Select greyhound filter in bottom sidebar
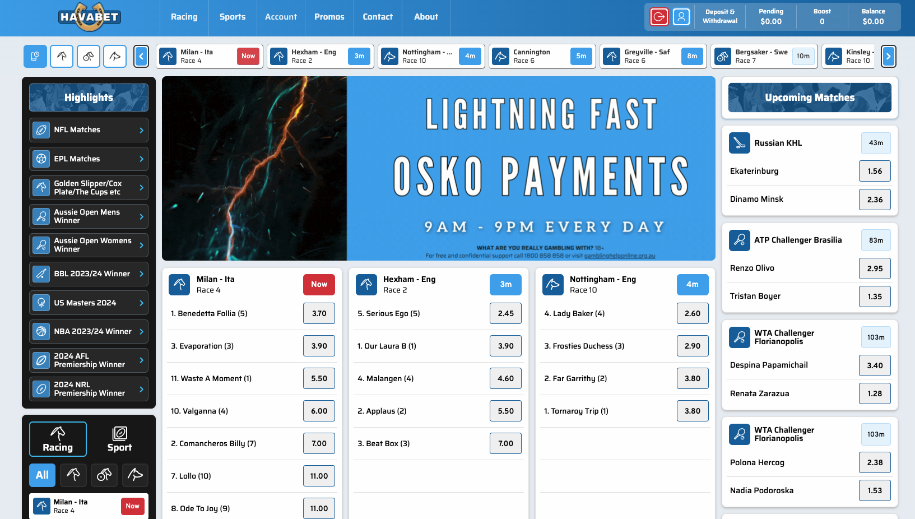 135,475
